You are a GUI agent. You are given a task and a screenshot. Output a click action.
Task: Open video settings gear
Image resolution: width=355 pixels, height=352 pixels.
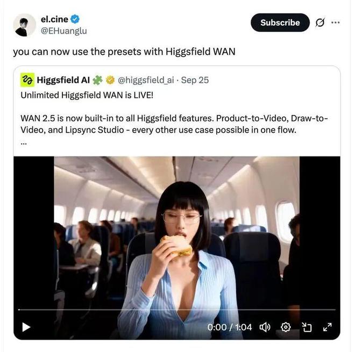(x=286, y=327)
